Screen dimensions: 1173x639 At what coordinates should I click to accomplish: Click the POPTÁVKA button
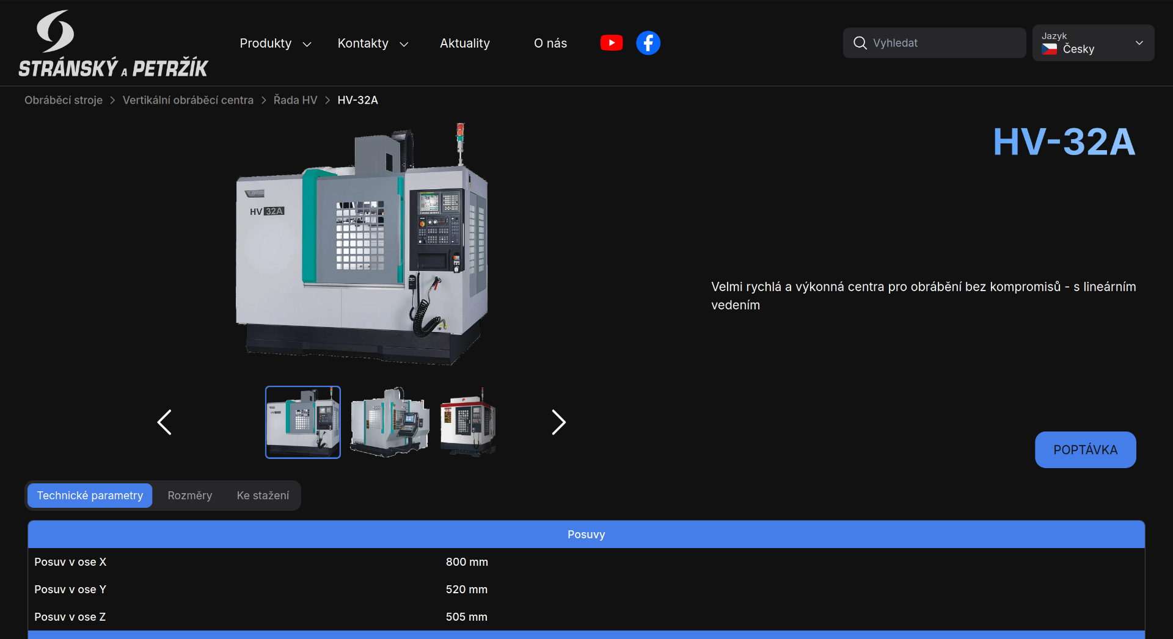point(1085,449)
